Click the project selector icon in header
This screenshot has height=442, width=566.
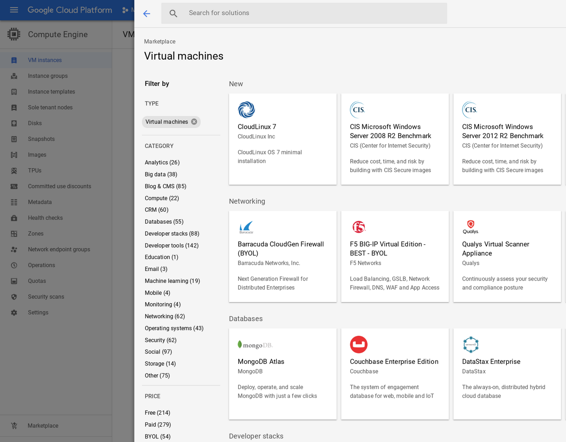tap(125, 10)
